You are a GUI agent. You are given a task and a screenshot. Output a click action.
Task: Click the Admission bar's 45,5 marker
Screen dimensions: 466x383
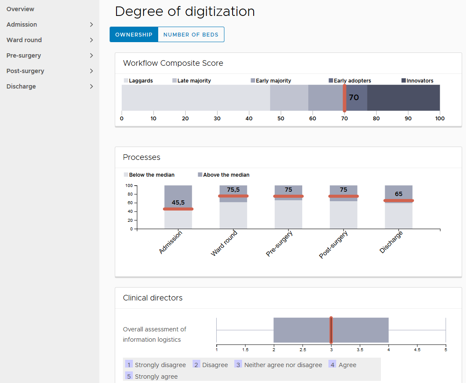[178, 209]
